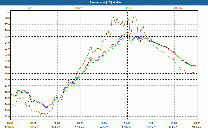The image size is (208, 130).
Task: Click the 18,0 y-axis value
Action: coord(8,80)
